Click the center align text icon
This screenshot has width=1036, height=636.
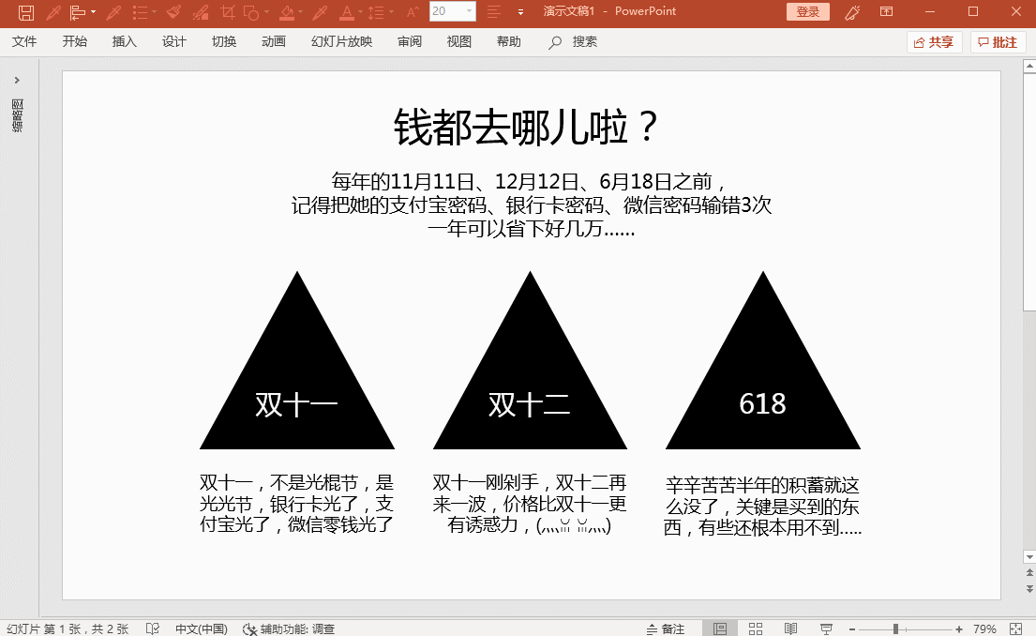click(x=493, y=12)
